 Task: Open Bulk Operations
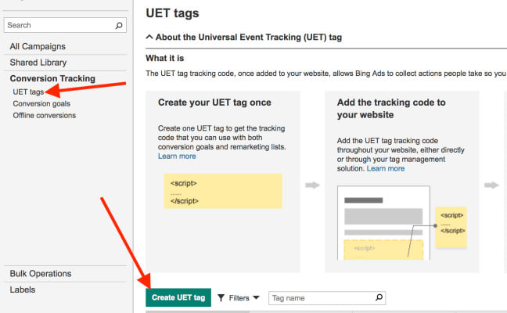41,274
